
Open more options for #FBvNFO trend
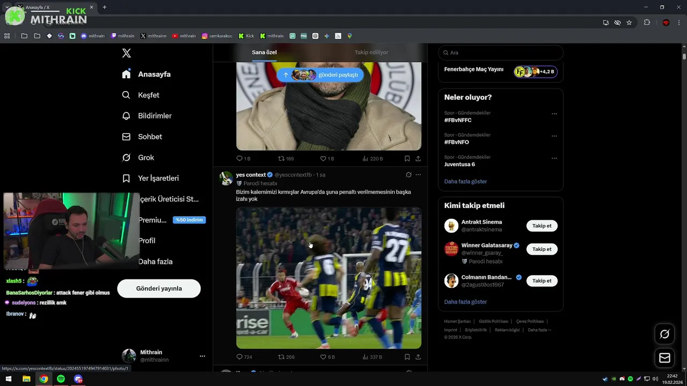click(x=554, y=136)
